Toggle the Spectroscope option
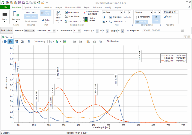Image resolution: width=192 pixels, height=135 pixels. point(31,21)
